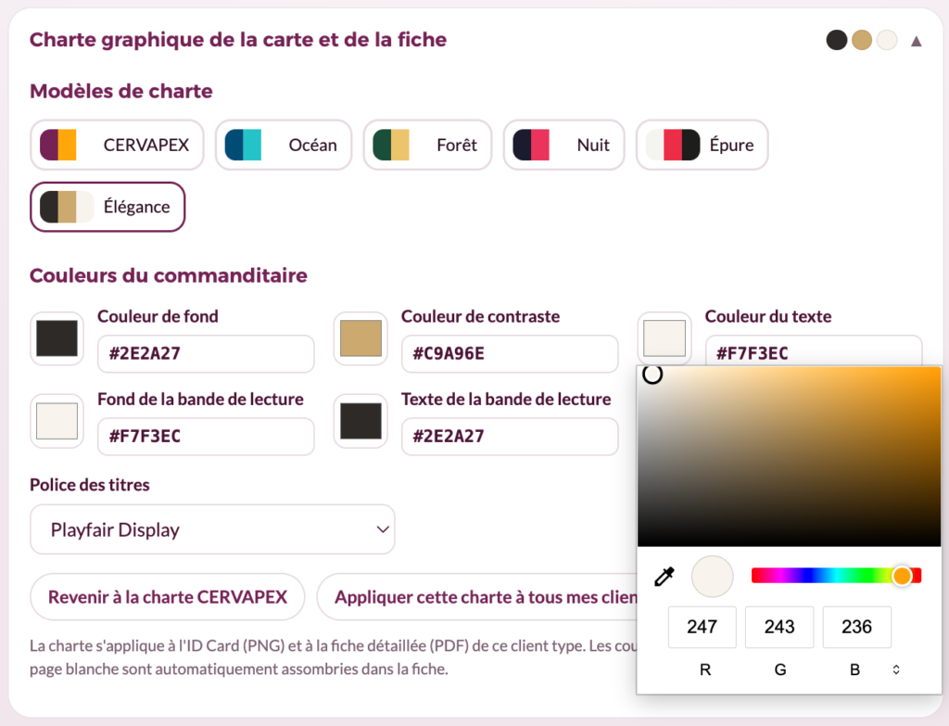The width and height of the screenshot is (949, 726).
Task: Click the R value field showing 247
Action: [702, 627]
